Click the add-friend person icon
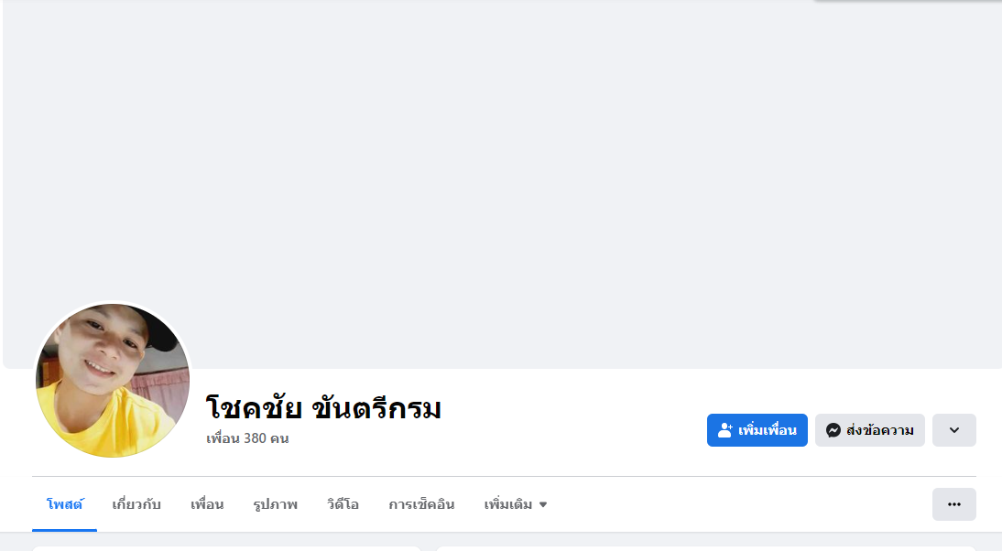The width and height of the screenshot is (1002, 551). point(725,430)
